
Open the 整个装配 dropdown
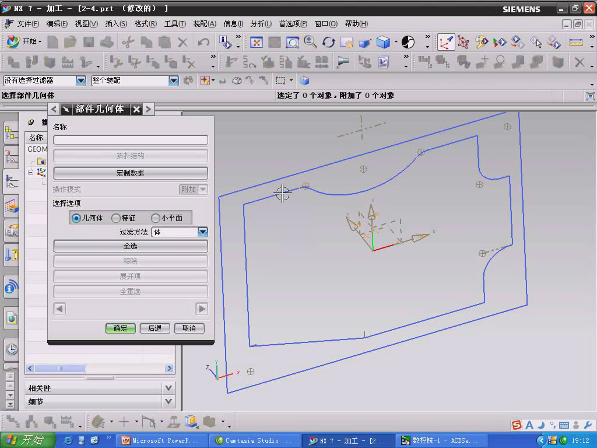(174, 80)
